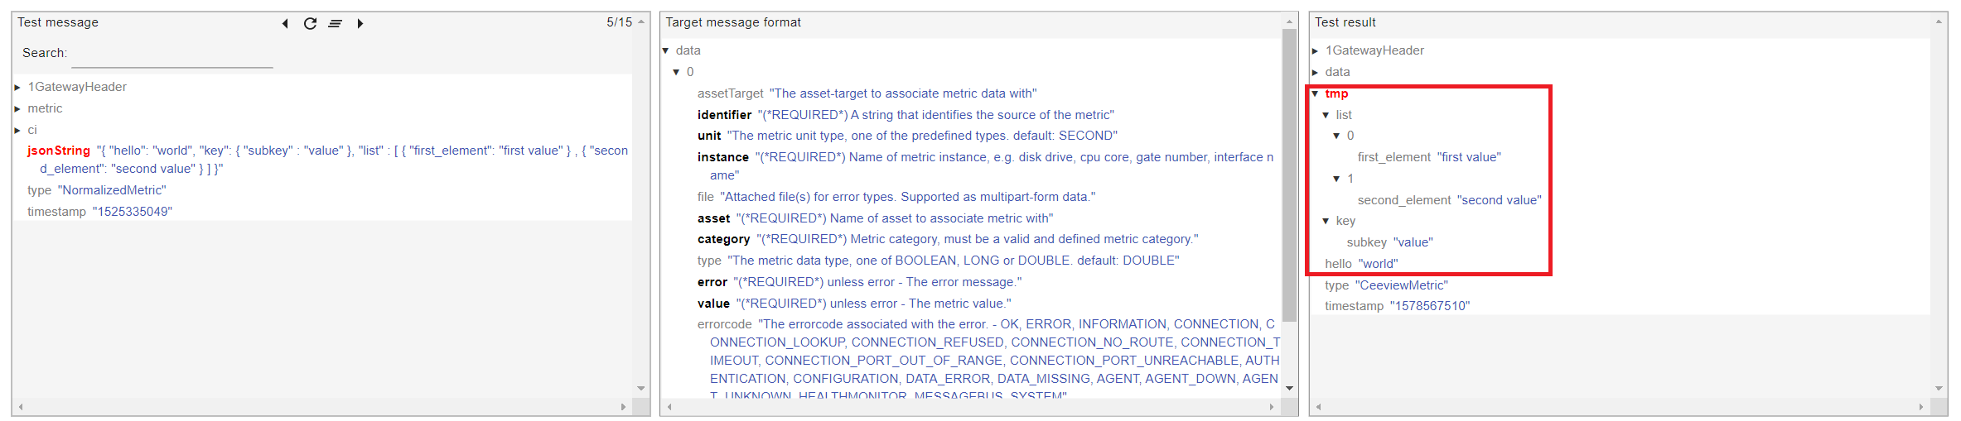Select the jsonString key
1961x421 pixels.
[59, 151]
